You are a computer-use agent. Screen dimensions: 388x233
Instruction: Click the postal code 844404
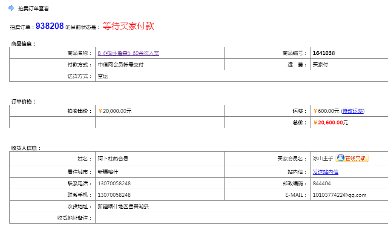(x=322, y=184)
